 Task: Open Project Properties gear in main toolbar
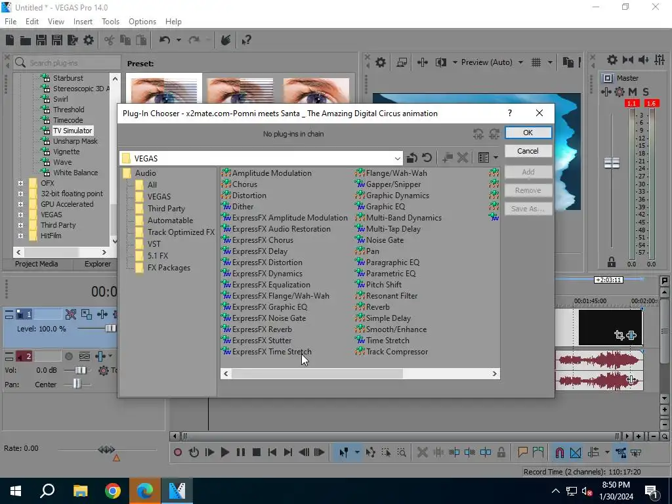click(x=89, y=40)
